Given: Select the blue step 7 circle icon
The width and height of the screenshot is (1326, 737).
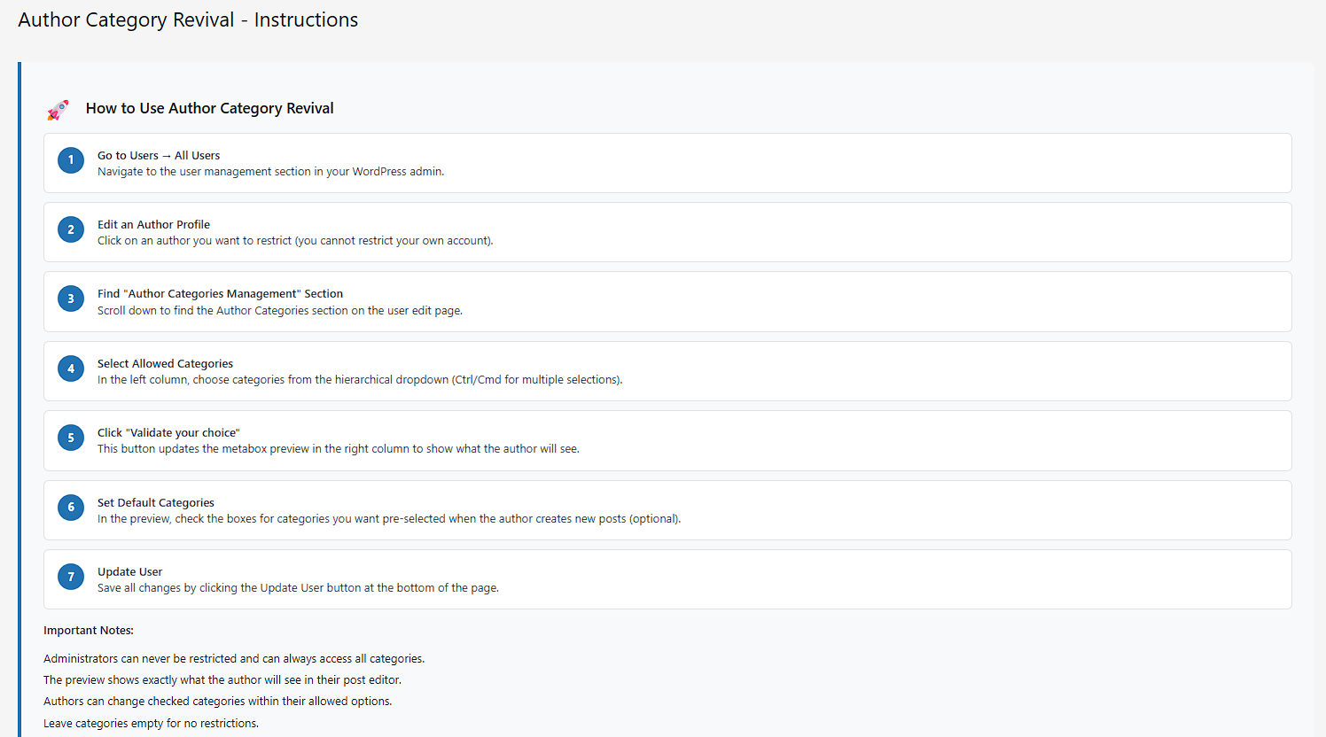Looking at the screenshot, I should click(x=70, y=576).
